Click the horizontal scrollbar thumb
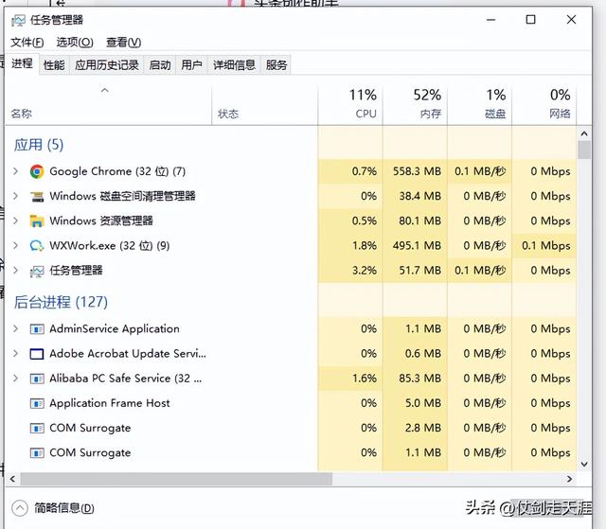The height and width of the screenshot is (529, 606). click(177, 479)
